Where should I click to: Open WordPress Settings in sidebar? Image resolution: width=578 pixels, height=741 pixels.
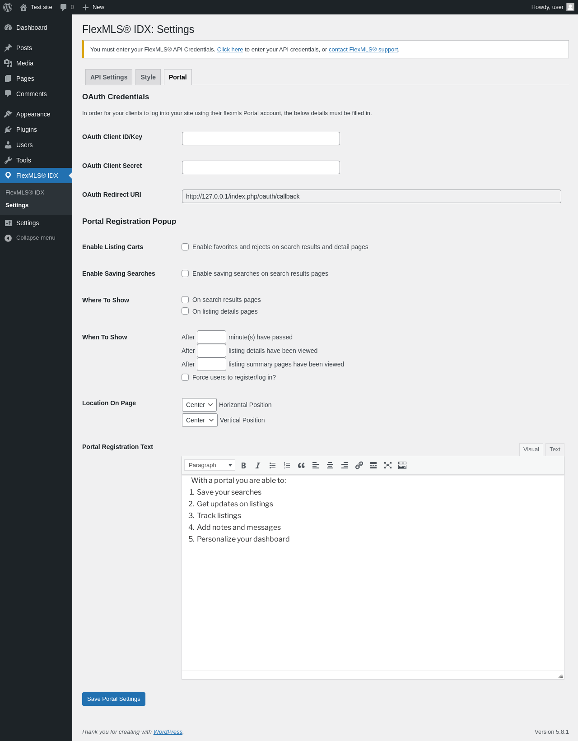click(36, 223)
